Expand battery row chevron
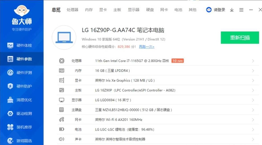This screenshot has height=145, width=262. (253, 130)
